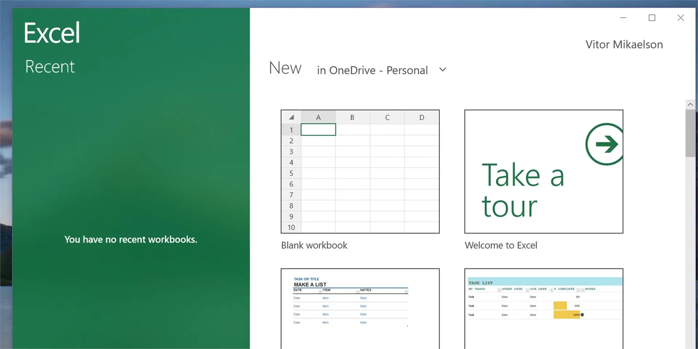This screenshot has height=349, width=698.
Task: Click the scroll-up chevron on the right scrollbar
Action: point(690,104)
